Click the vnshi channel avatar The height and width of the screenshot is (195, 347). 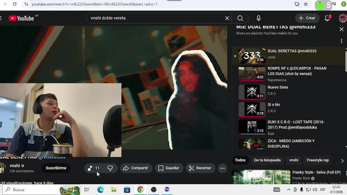(3, 168)
